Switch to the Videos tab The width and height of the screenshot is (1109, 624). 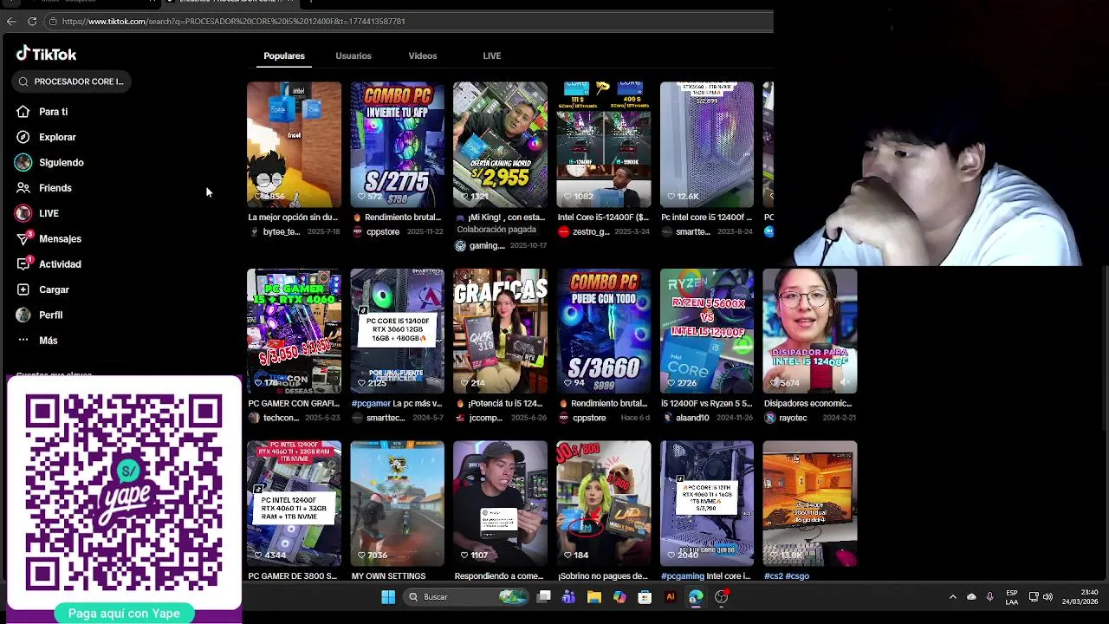(423, 55)
